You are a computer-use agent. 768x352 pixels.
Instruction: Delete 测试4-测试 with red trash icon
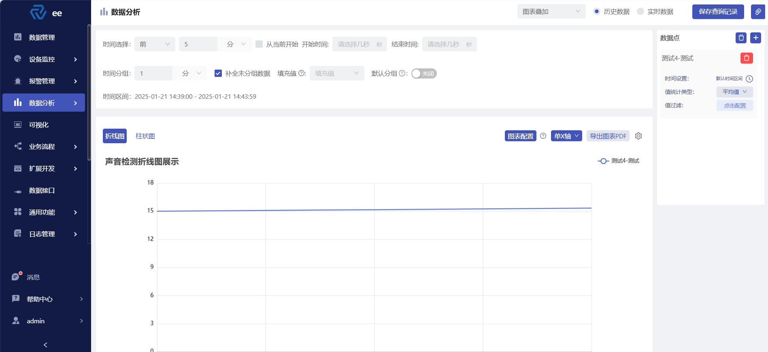[746, 58]
